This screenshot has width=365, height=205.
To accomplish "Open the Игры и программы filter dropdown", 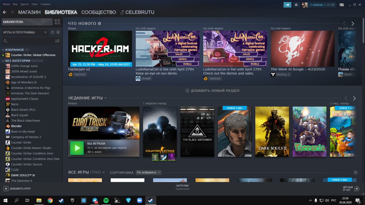I will tap(25, 32).
